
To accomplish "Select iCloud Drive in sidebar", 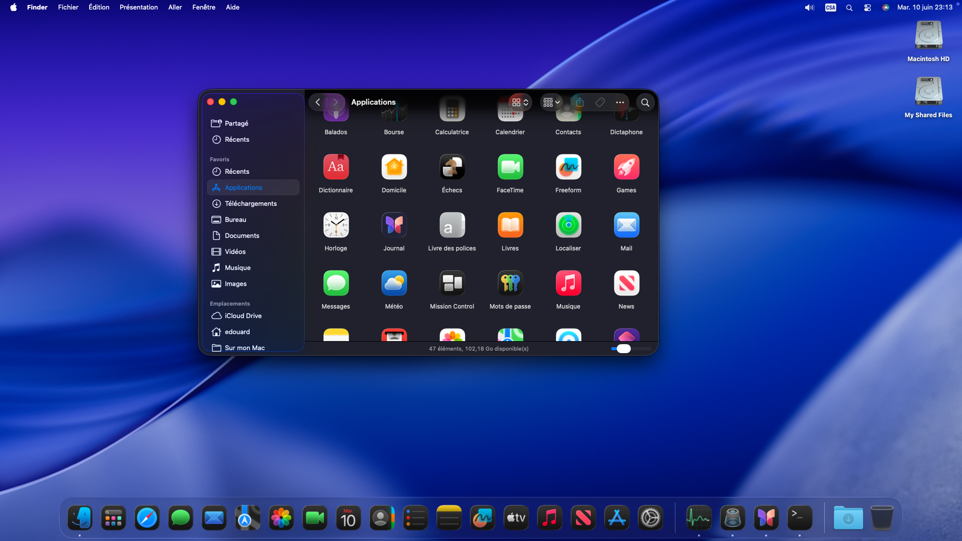I will tap(243, 316).
